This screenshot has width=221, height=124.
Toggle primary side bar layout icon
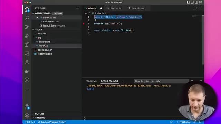(x=188, y=2)
